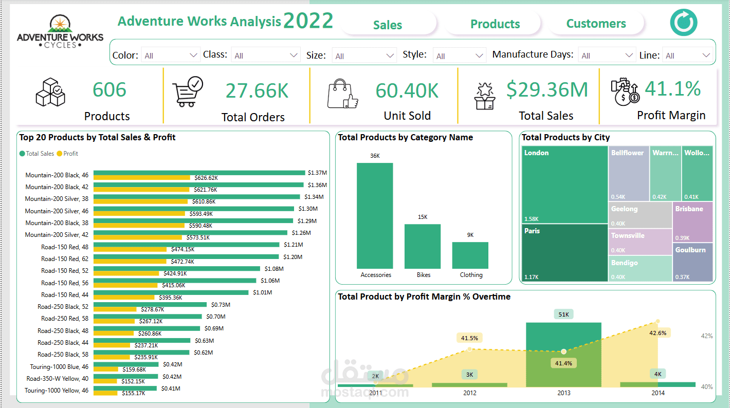Viewport: 730px width, 408px height.
Task: Expand the Size filter dropdown
Action: tap(364, 55)
